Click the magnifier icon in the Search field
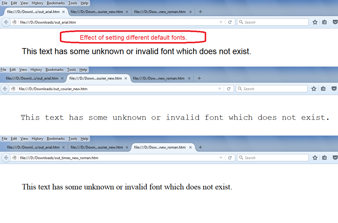 (x=241, y=22)
